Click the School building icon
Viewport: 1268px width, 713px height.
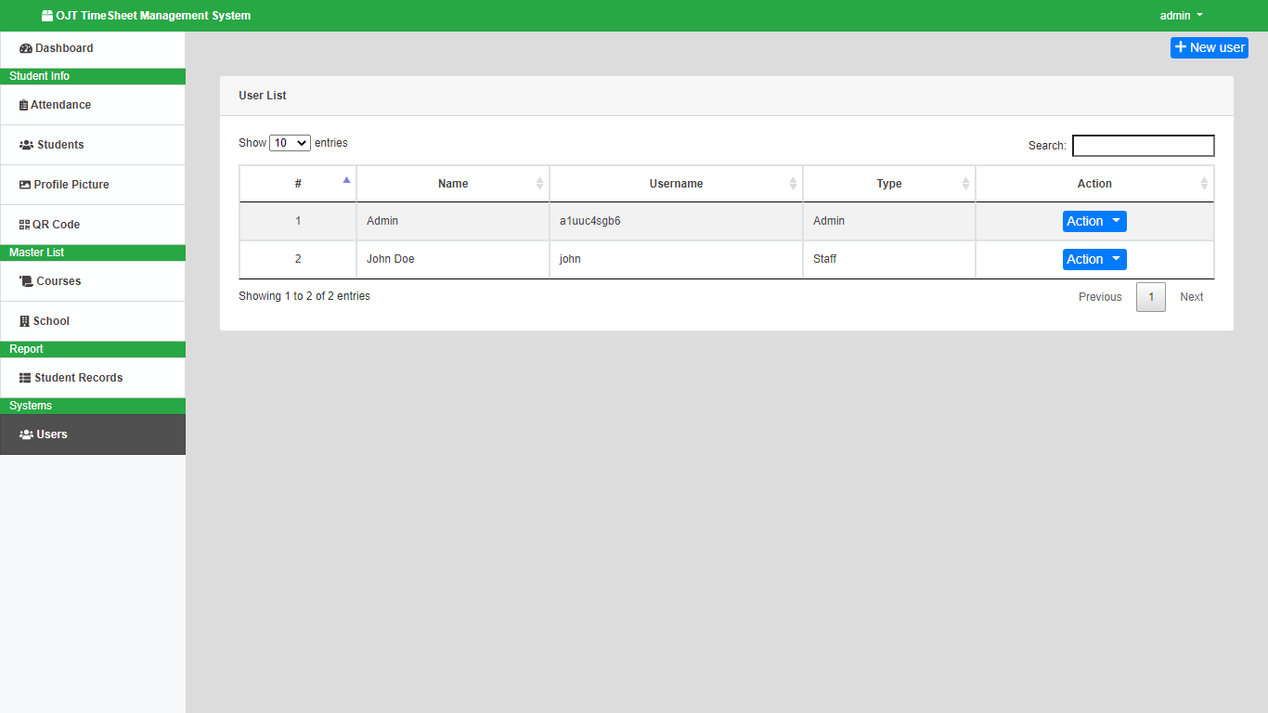tap(24, 321)
